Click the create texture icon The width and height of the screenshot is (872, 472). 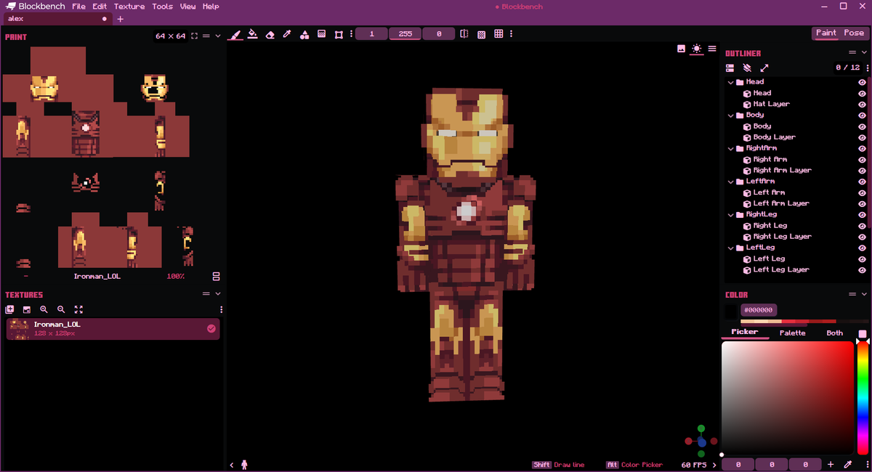click(9, 309)
